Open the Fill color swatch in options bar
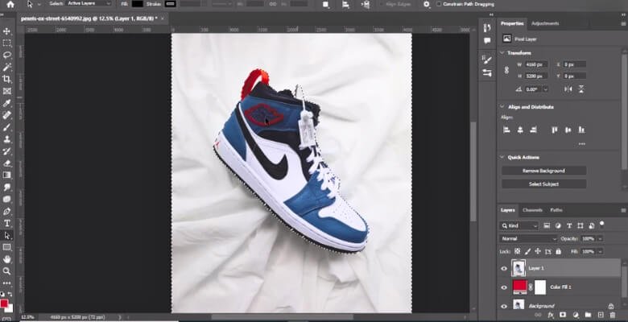 (x=138, y=4)
